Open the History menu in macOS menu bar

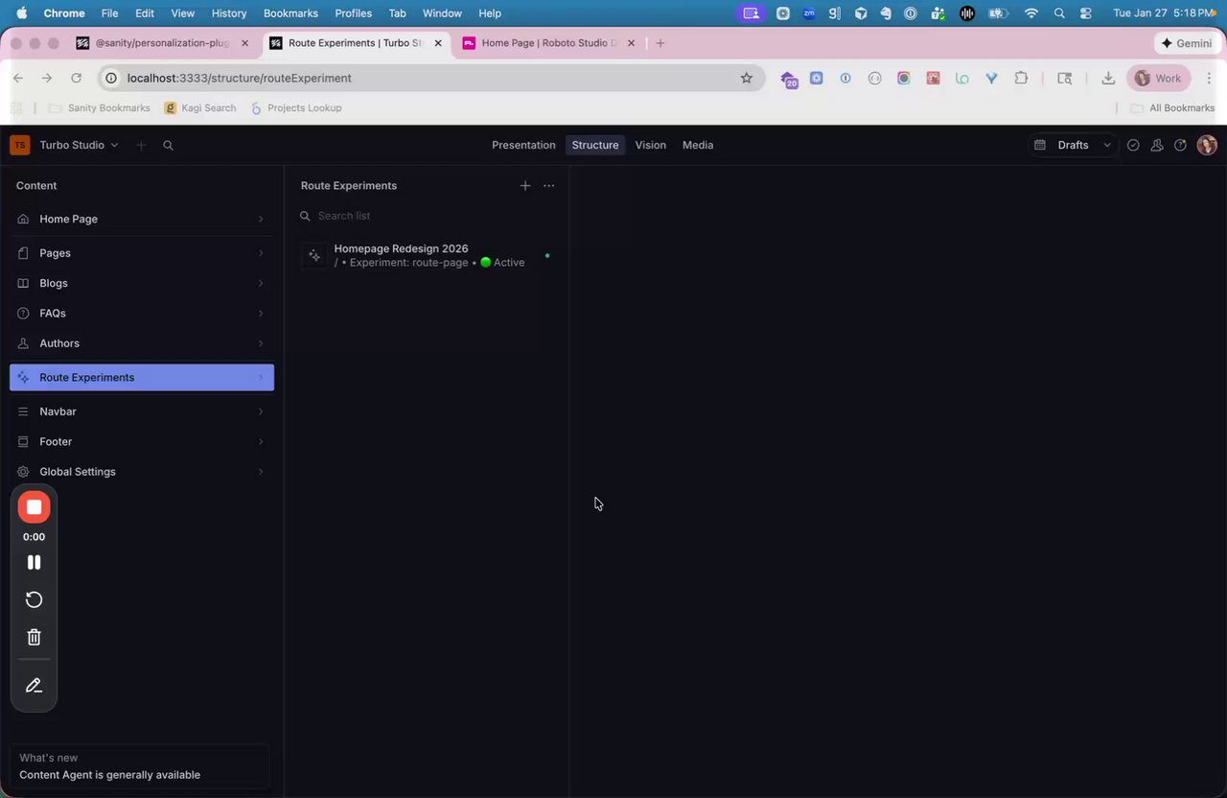pyautogui.click(x=229, y=13)
